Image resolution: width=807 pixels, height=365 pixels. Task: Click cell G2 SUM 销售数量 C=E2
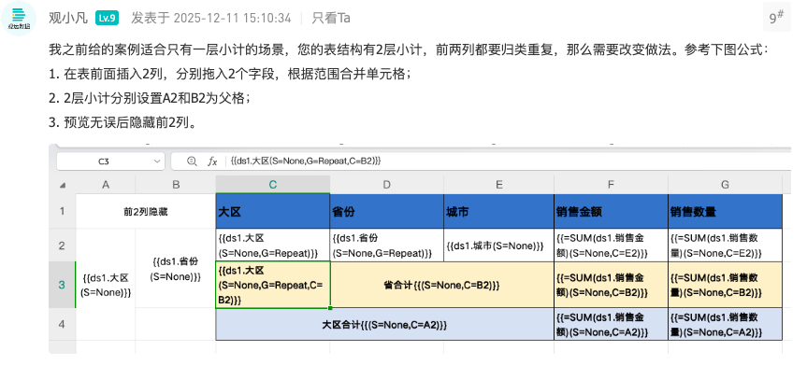725,246
